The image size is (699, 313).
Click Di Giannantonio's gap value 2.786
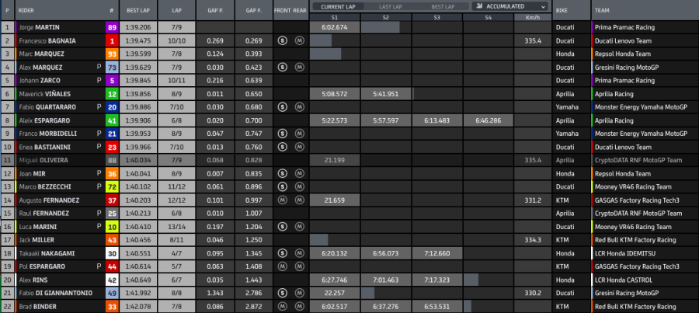(x=254, y=293)
